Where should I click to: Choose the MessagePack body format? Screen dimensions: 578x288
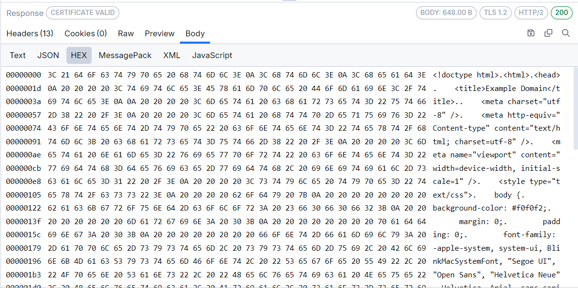tap(125, 55)
